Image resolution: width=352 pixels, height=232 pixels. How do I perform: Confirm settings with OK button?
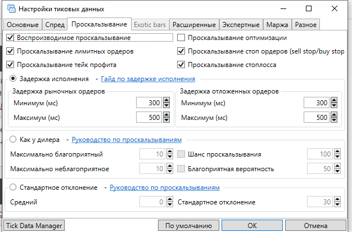point(252,225)
